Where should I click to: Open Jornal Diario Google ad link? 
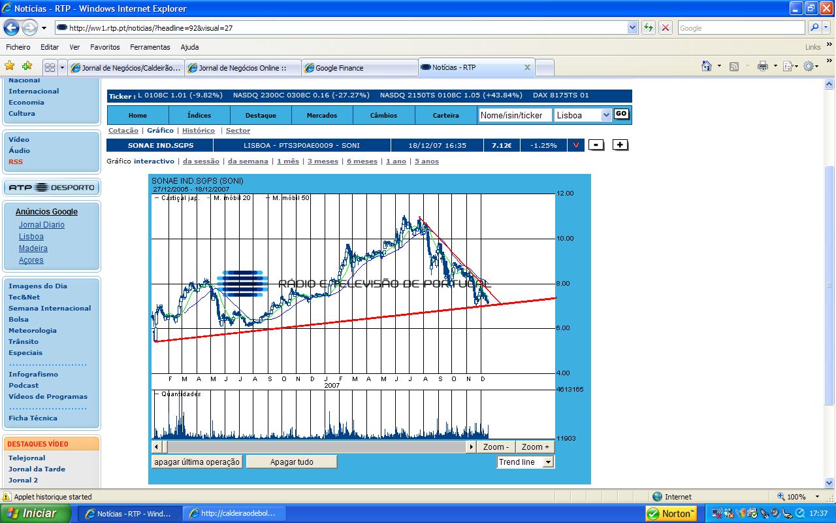pyautogui.click(x=42, y=225)
